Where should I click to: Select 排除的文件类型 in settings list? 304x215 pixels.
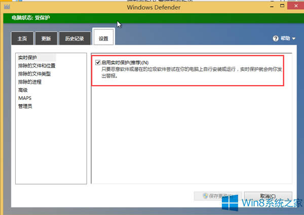pyautogui.click(x=34, y=74)
